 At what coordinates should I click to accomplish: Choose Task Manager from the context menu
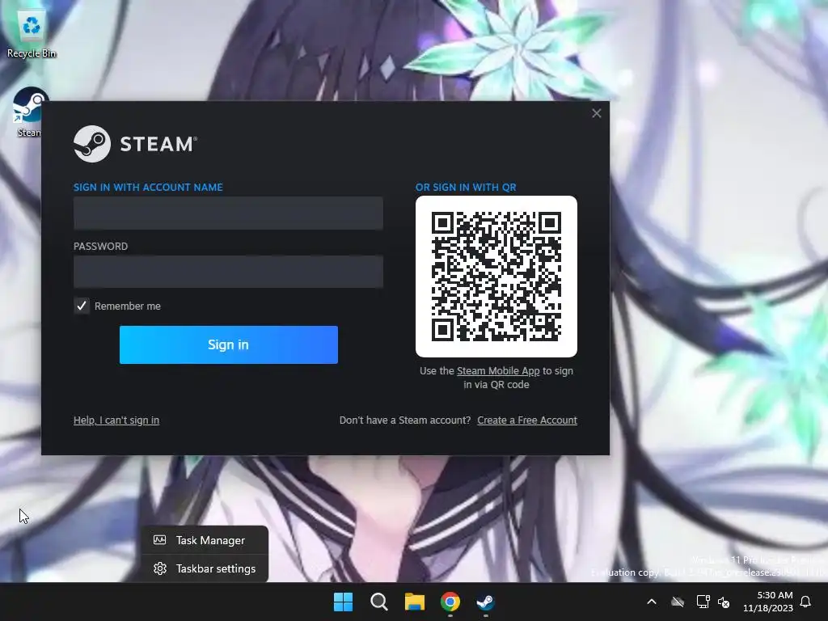[x=205, y=540]
